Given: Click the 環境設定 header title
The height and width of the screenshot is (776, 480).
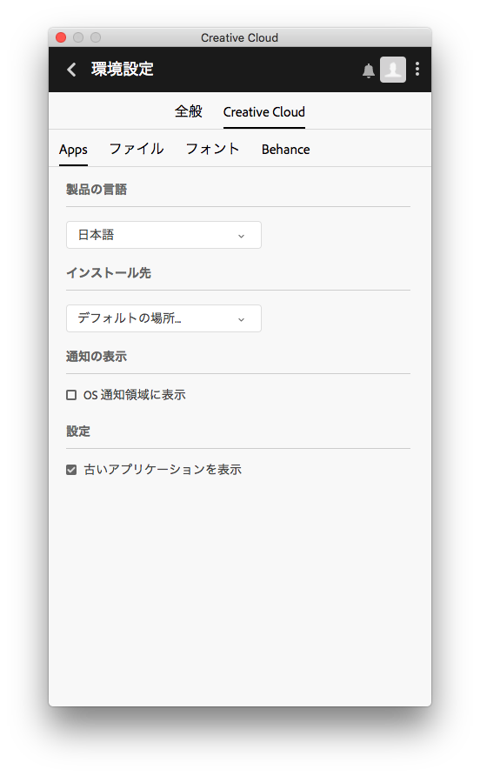Looking at the screenshot, I should [123, 70].
